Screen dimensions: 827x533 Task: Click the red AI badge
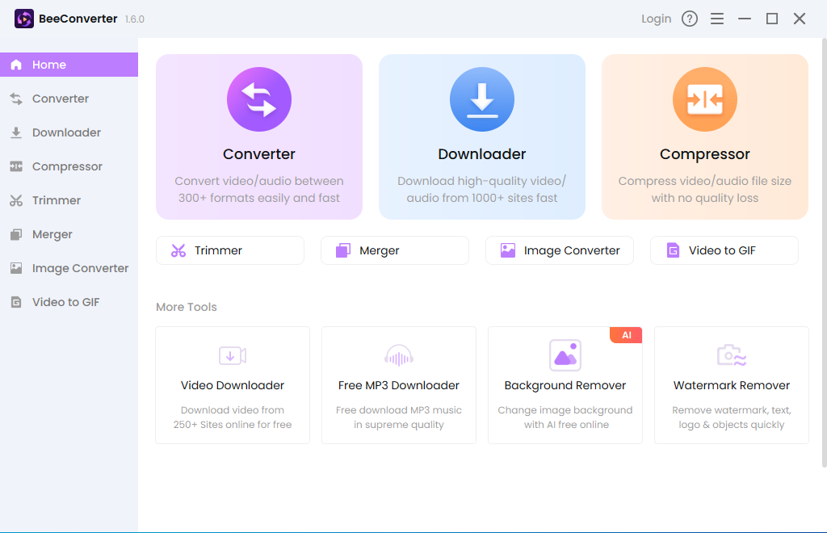626,335
